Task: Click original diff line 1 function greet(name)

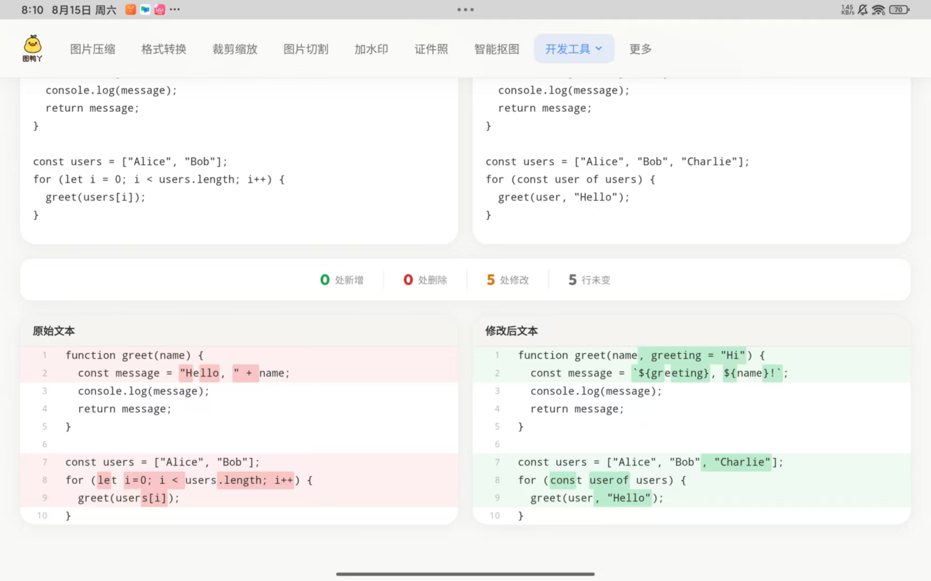Action: click(x=239, y=355)
